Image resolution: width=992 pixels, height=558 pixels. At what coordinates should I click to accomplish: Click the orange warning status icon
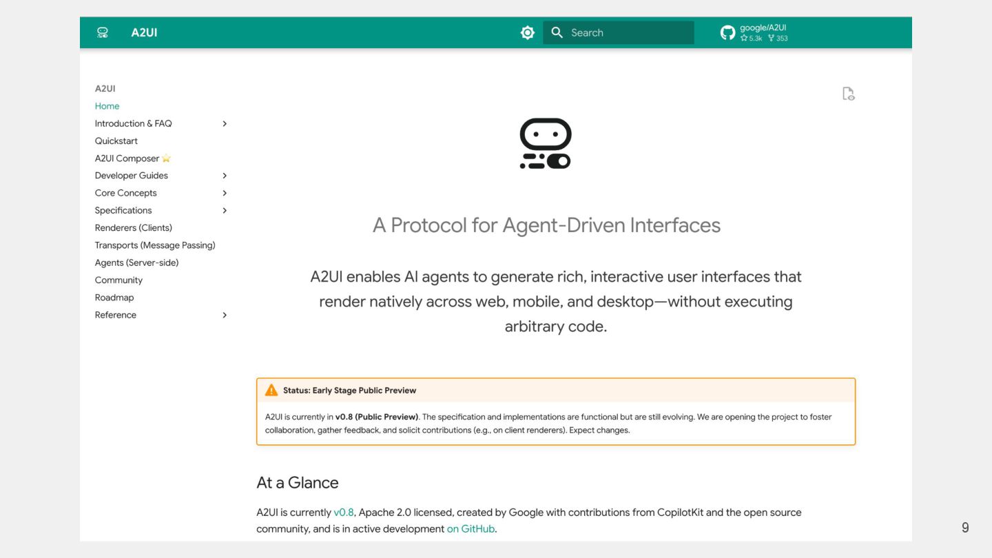point(271,390)
